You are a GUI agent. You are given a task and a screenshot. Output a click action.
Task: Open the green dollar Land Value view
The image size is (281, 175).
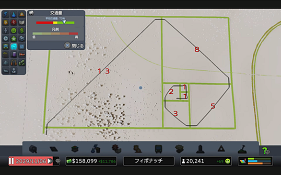point(22,31)
